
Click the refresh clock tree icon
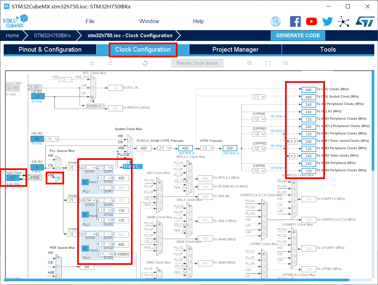(x=145, y=63)
